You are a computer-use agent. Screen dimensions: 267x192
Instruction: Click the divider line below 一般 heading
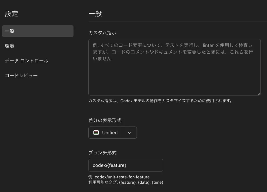point(177,21)
